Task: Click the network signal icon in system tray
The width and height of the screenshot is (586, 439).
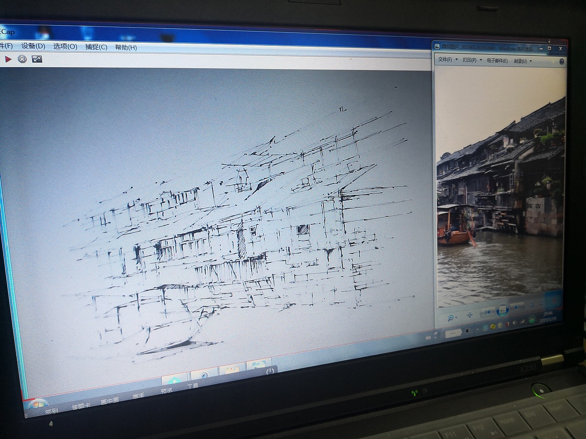Action: [522, 321]
